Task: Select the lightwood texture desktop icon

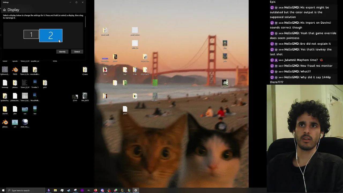Action: pyautogui.click(x=5, y=70)
